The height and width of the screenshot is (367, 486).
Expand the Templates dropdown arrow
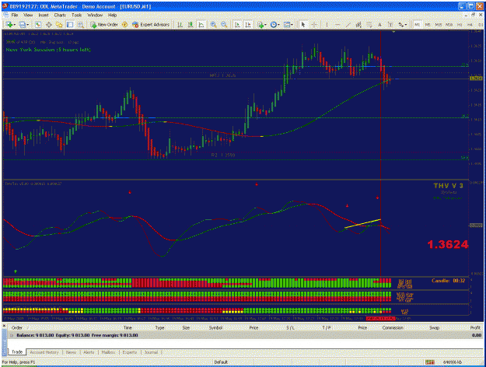coord(292,25)
